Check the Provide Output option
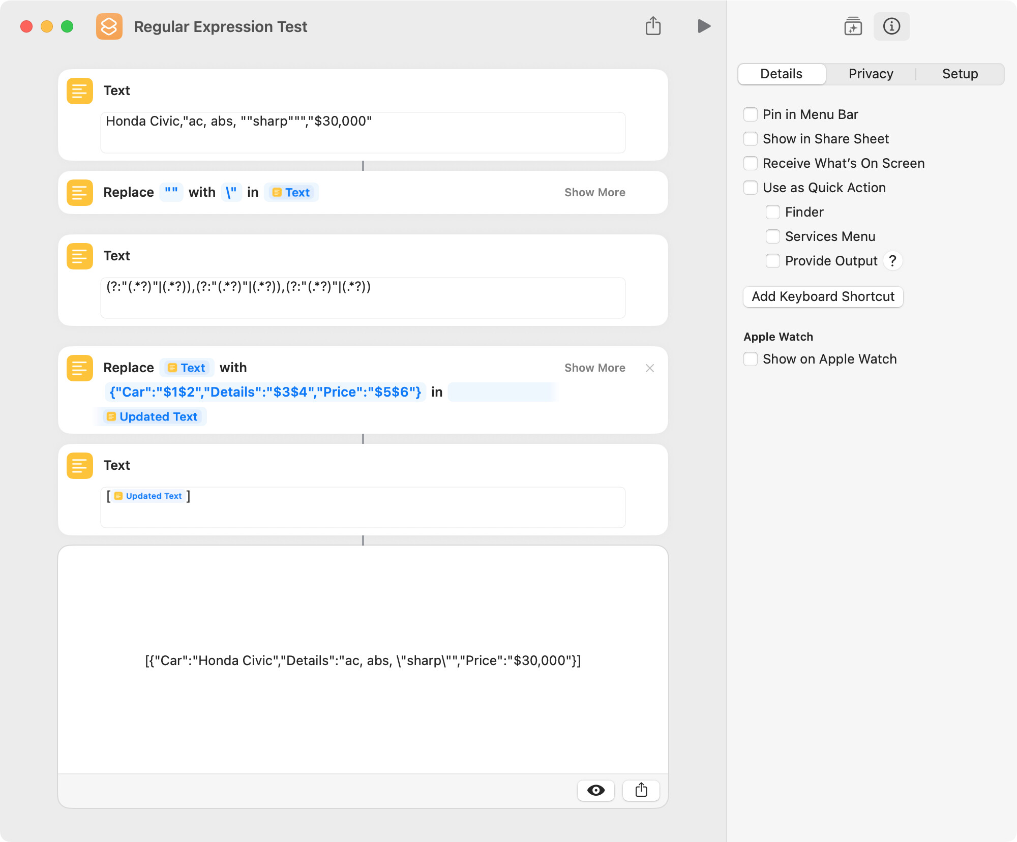 click(x=773, y=261)
